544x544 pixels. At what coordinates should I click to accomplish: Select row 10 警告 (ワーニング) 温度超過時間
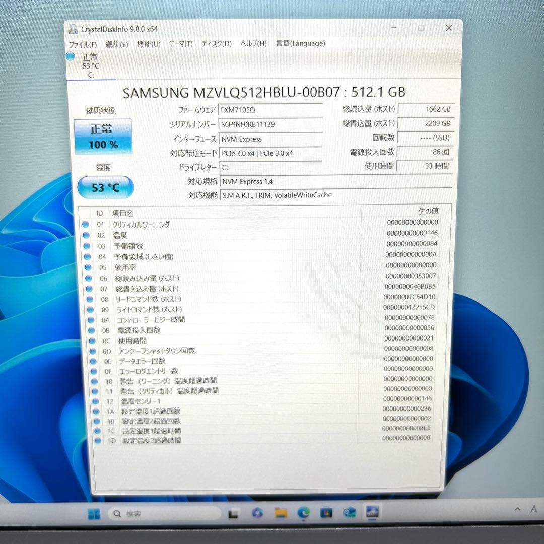tap(261, 380)
